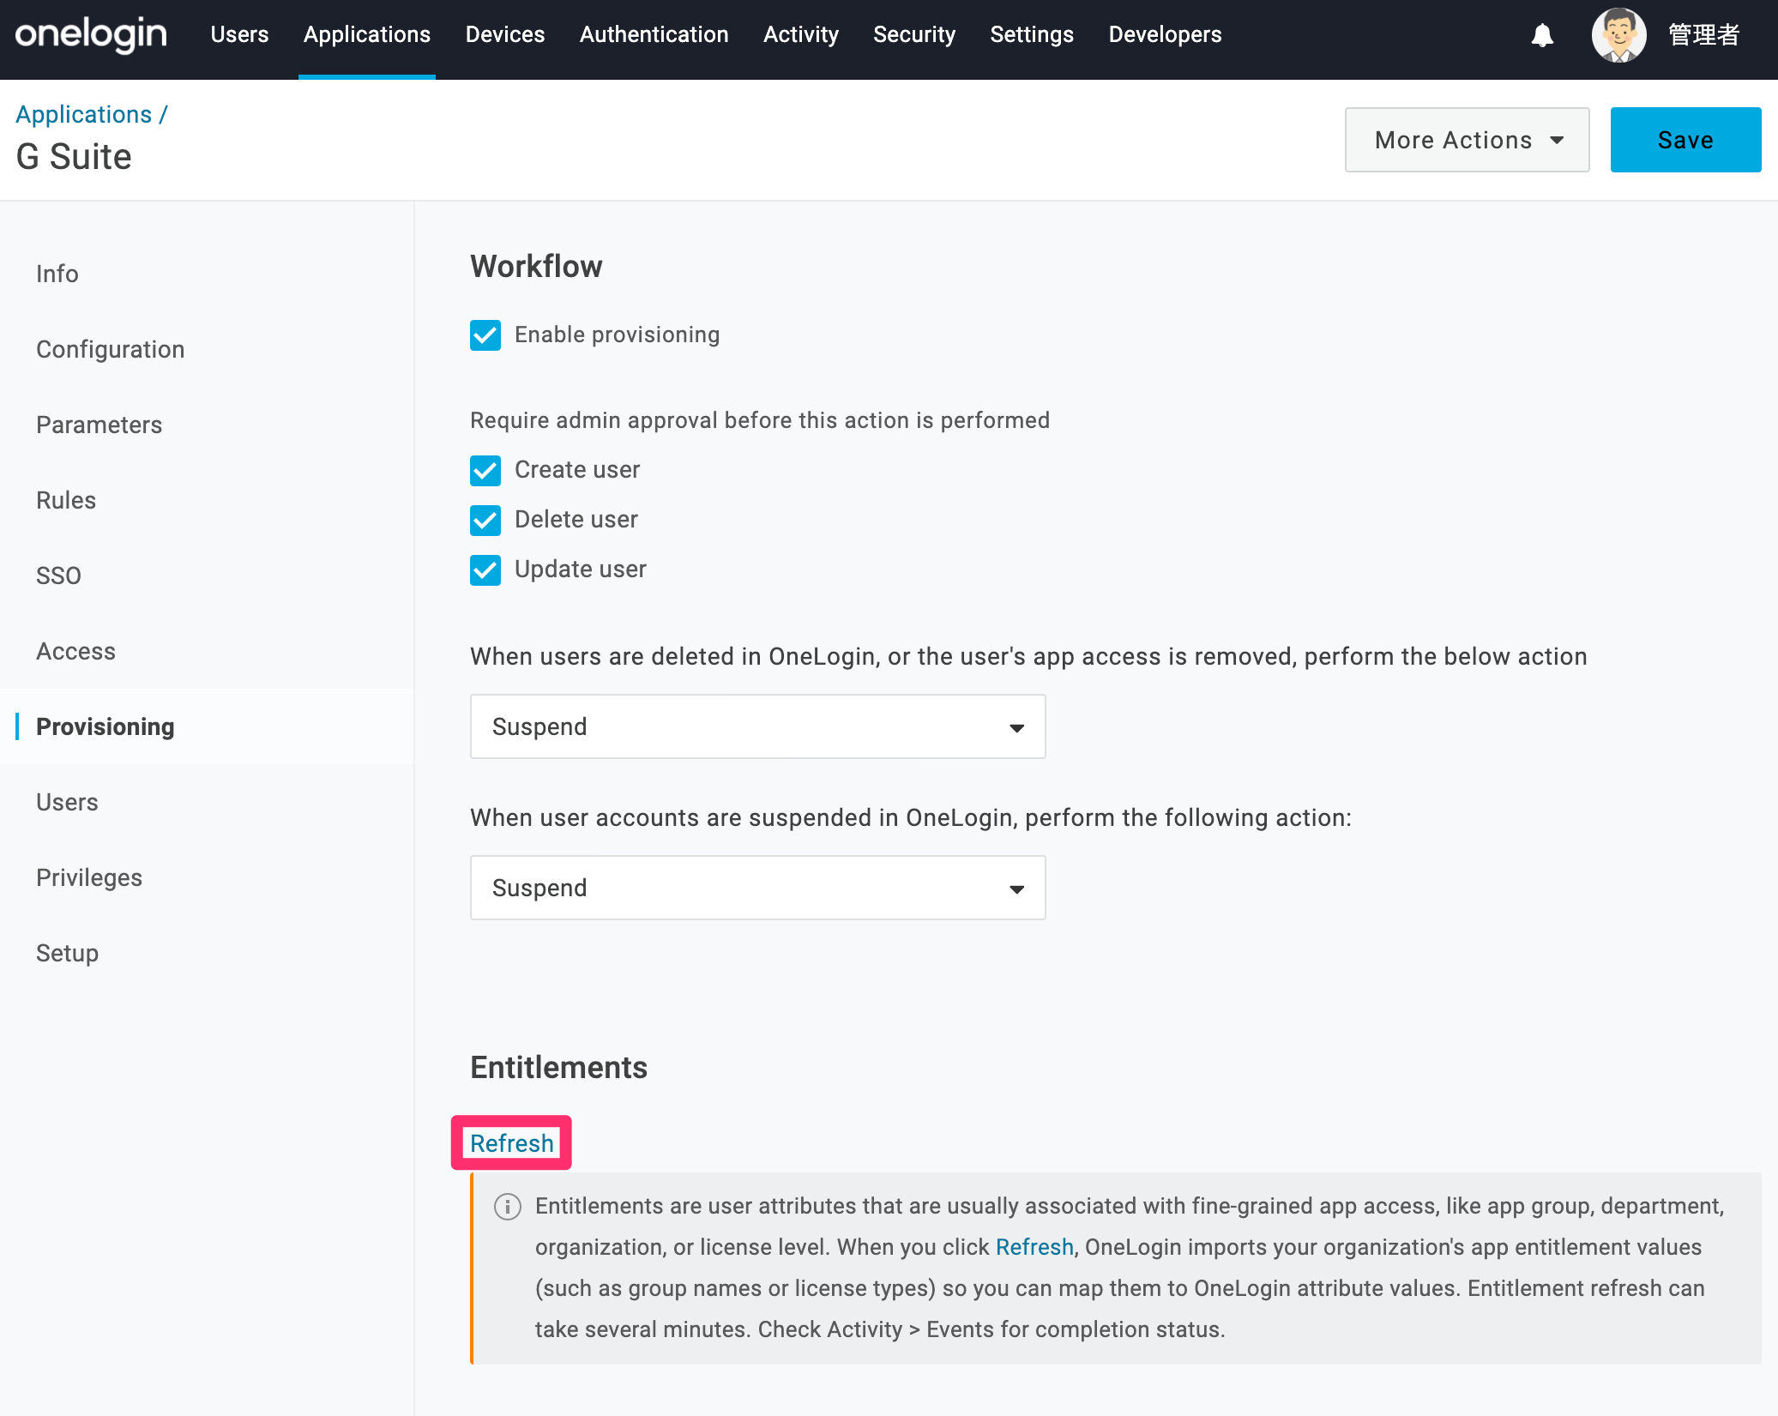Select the Users sidebar tab
The image size is (1778, 1416).
point(67,802)
